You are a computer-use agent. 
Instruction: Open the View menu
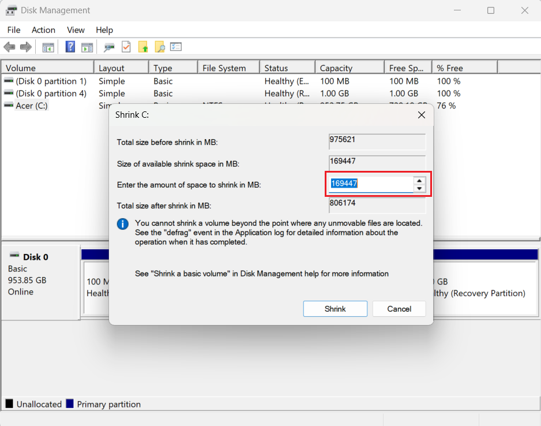click(x=76, y=30)
